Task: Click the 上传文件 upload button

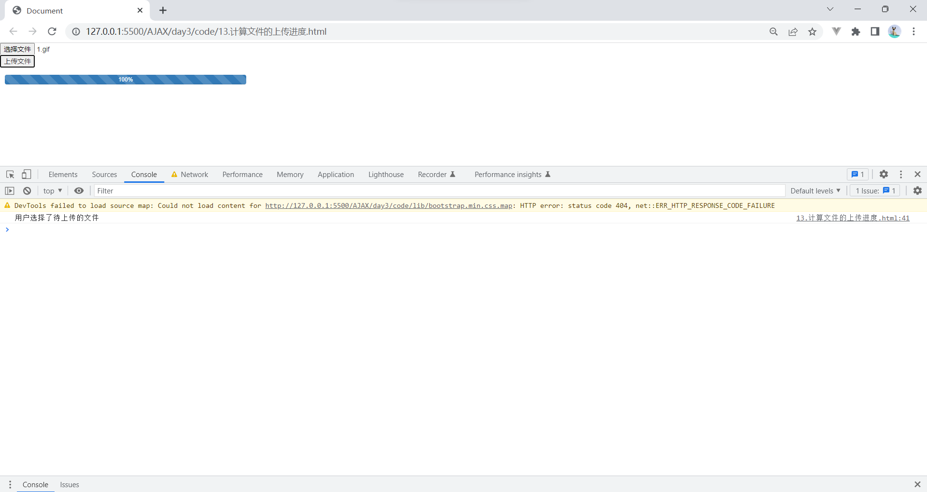Action: [17, 61]
